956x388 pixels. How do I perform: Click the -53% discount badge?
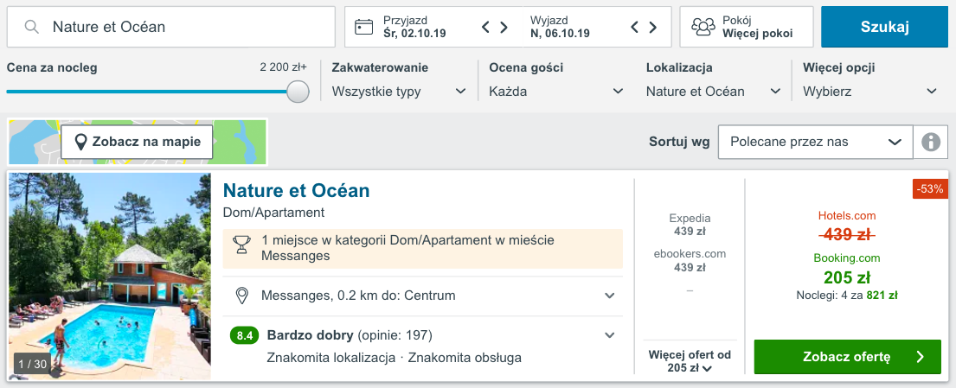click(x=930, y=189)
